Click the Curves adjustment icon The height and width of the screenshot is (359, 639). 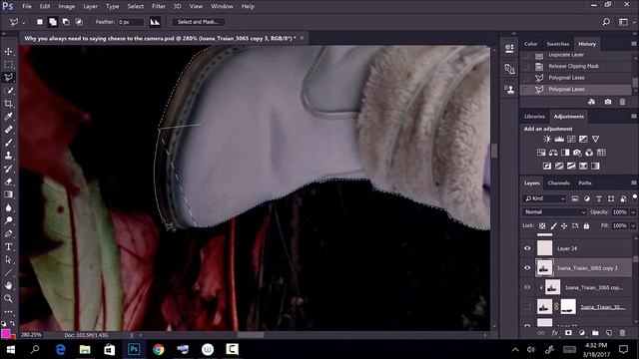point(571,140)
